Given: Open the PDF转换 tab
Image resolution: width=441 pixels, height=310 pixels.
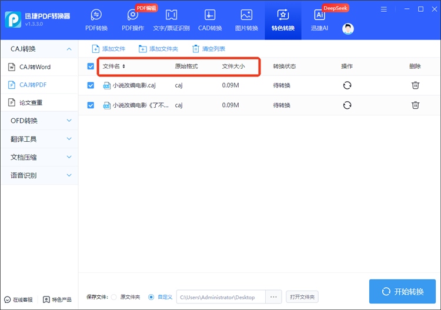Looking at the screenshot, I should tap(96, 20).
